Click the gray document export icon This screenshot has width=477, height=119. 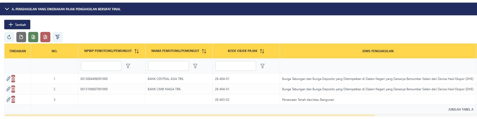point(21,37)
